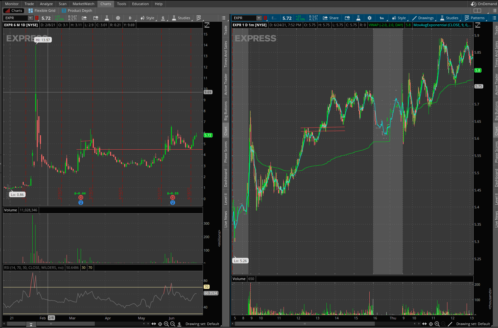Toggle left chart price axis scale icon

pyautogui.click(x=207, y=25)
